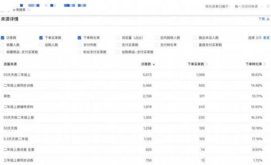Click the conversion rate 14.48%

(x=257, y=85)
